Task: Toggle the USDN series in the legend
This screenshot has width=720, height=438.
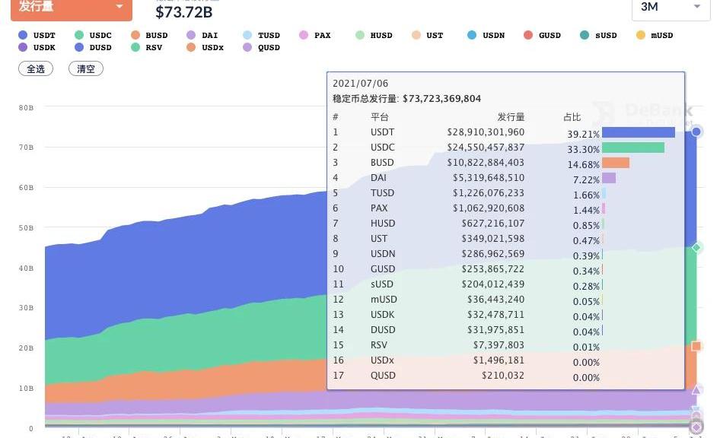Action: (x=486, y=35)
